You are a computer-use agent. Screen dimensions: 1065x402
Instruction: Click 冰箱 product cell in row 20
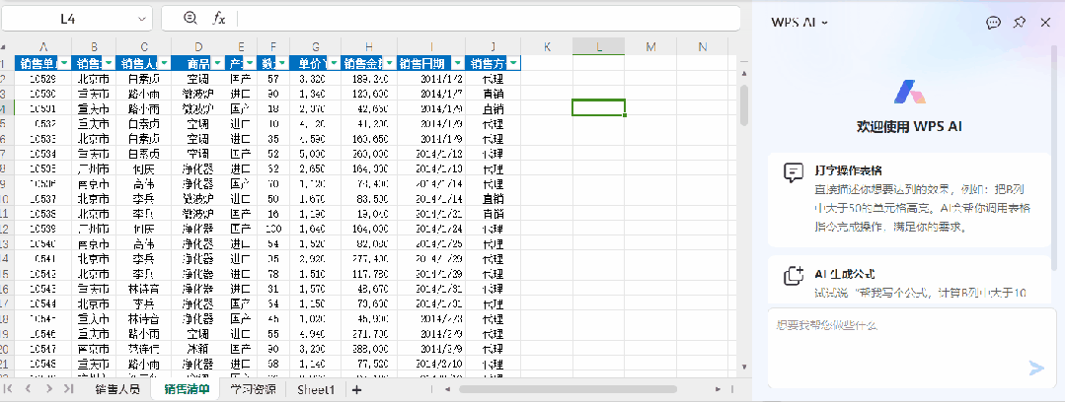[198, 349]
